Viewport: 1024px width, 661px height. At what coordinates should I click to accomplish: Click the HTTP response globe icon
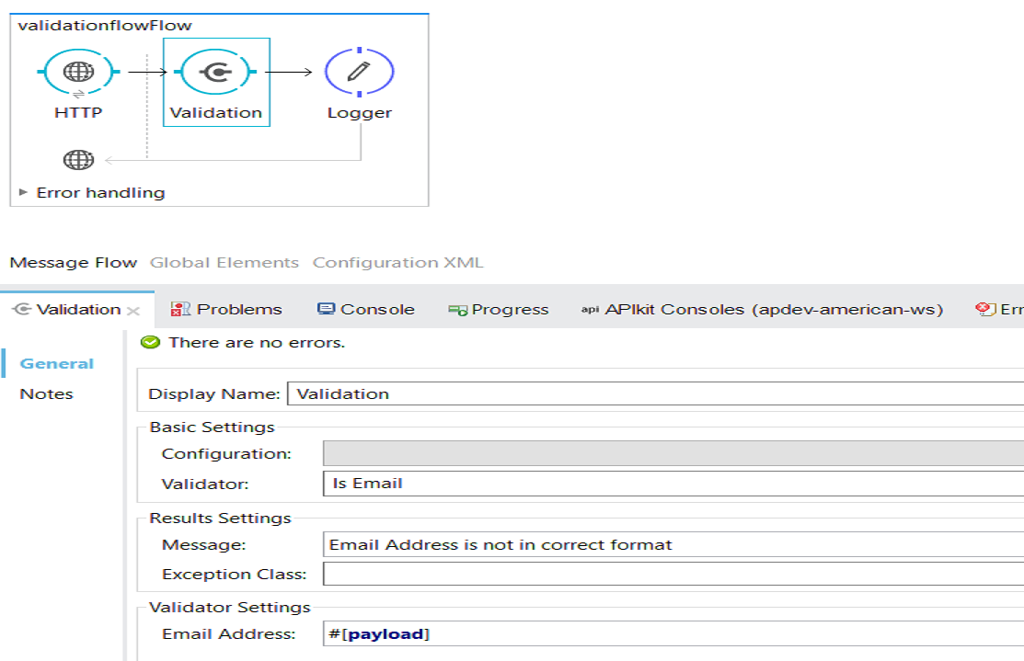pos(78,160)
